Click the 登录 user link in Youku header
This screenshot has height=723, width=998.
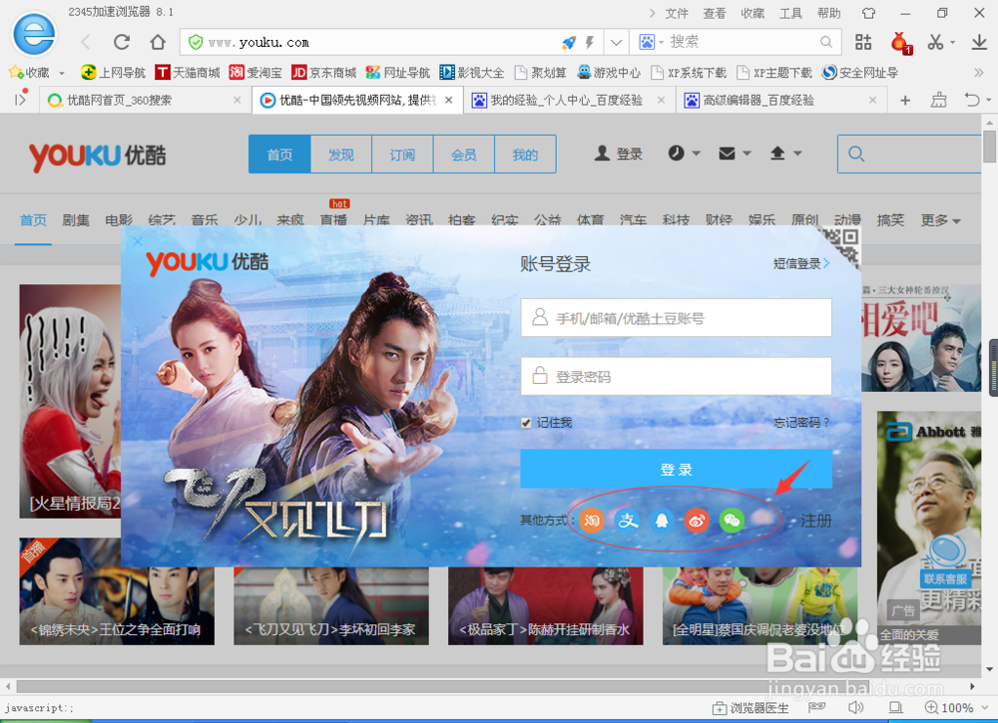pyautogui.click(x=619, y=154)
